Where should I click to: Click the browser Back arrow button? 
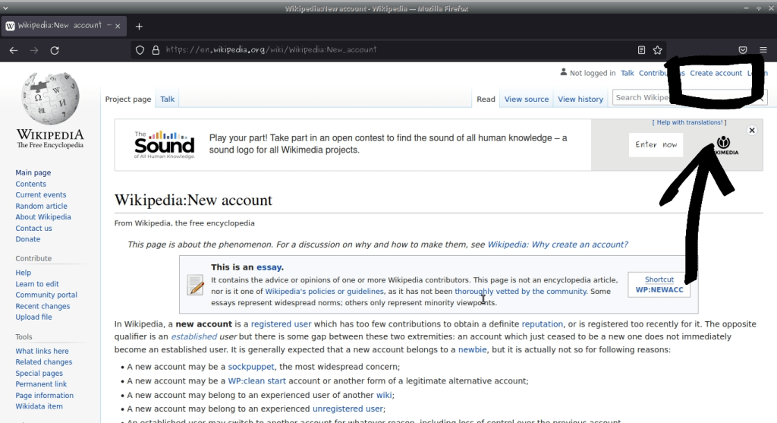14,50
